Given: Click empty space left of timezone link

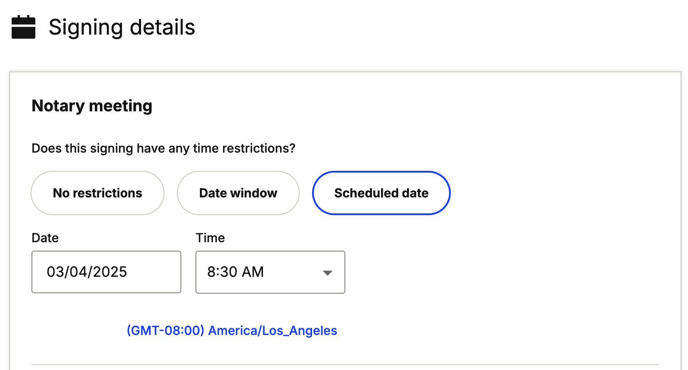Looking at the screenshot, I should click(75, 331).
